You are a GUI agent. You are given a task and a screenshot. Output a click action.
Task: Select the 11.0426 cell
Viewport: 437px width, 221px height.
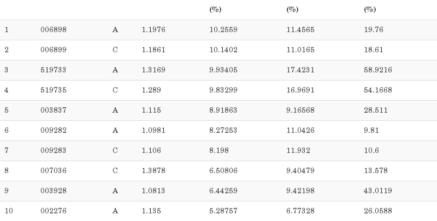300,131
